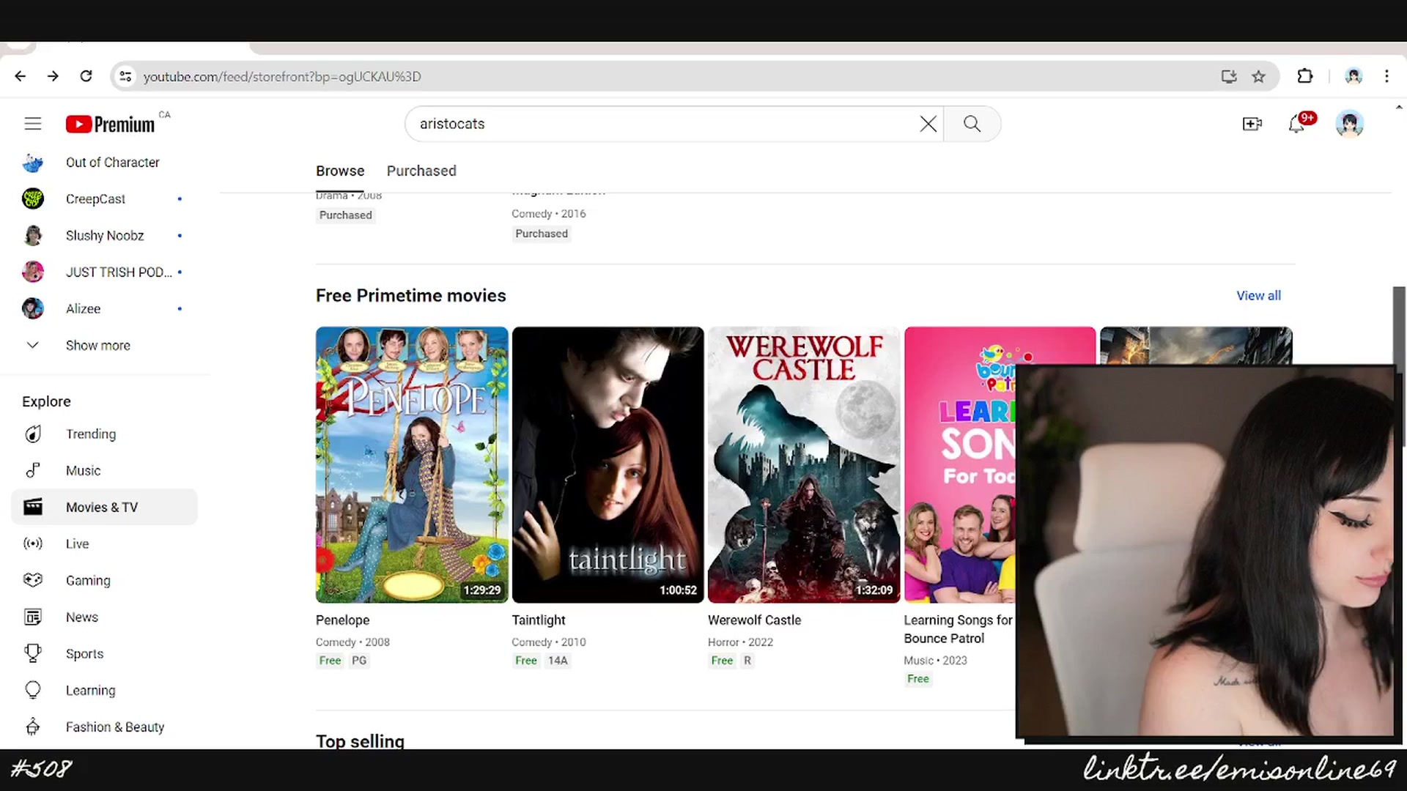
Task: Click the Penelope movie title
Action: [342, 620]
